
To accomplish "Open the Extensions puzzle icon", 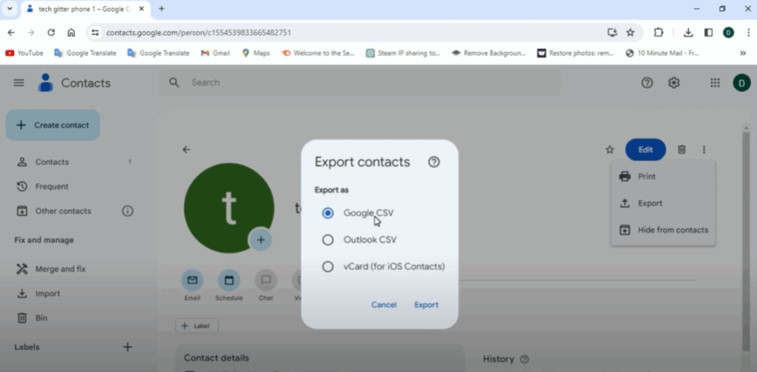I will 659,33.
